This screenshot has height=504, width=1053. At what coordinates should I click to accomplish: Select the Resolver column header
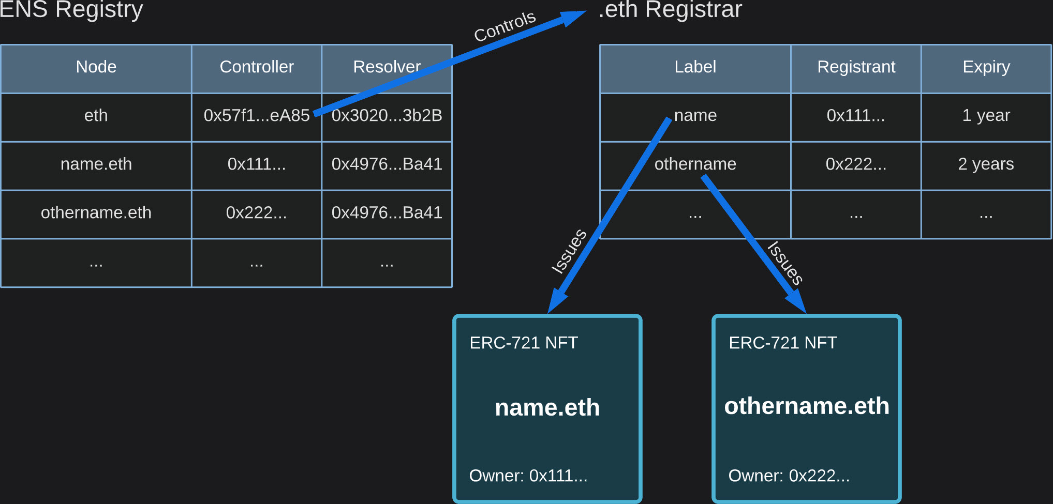pos(387,67)
